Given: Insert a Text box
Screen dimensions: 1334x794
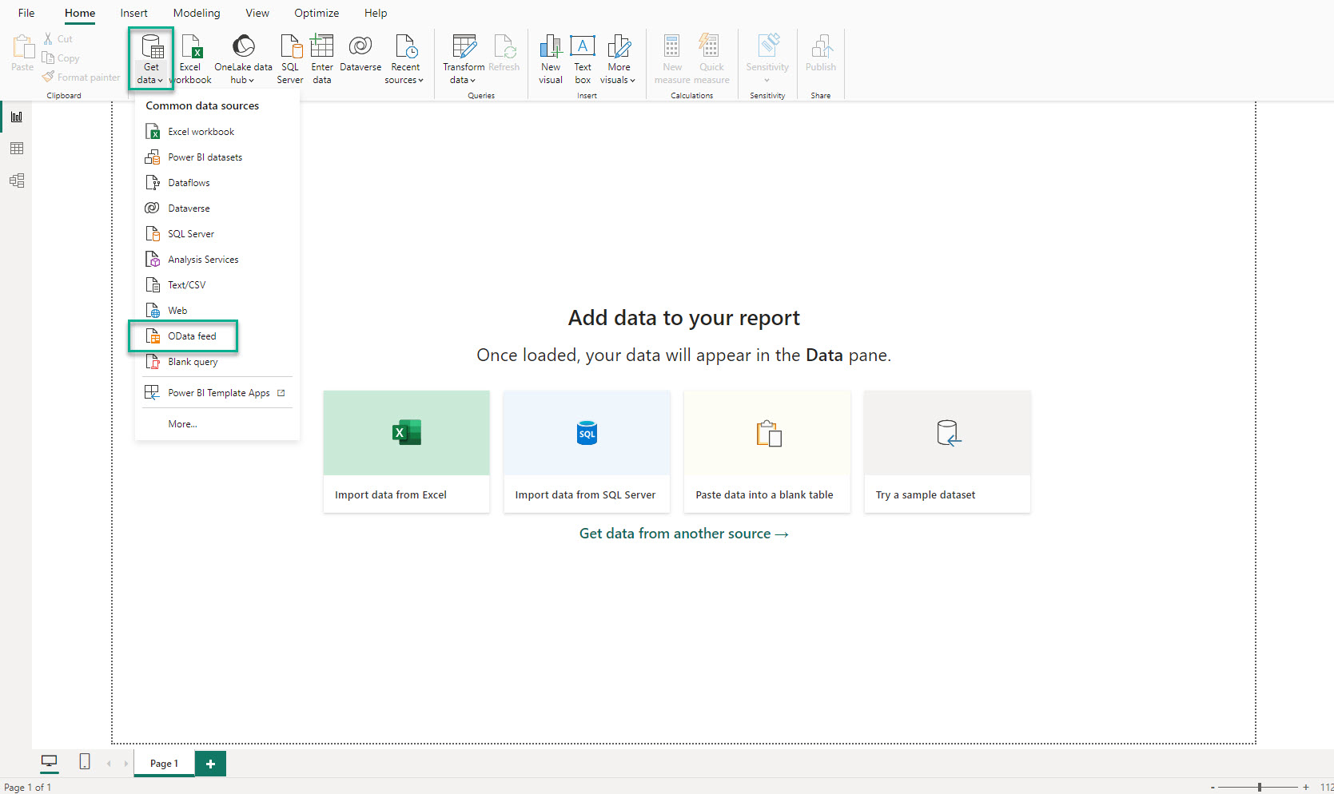Looking at the screenshot, I should click(x=582, y=58).
